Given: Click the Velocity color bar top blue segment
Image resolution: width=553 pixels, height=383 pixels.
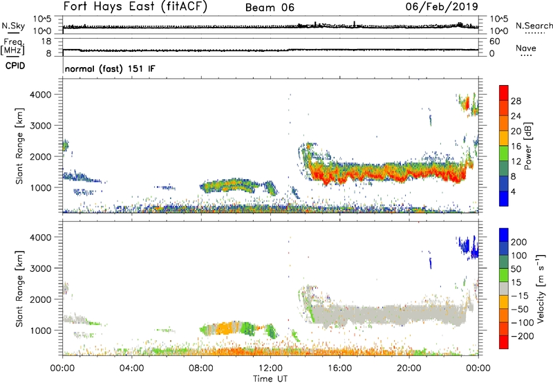Looking at the screenshot, I should pyautogui.click(x=504, y=235).
